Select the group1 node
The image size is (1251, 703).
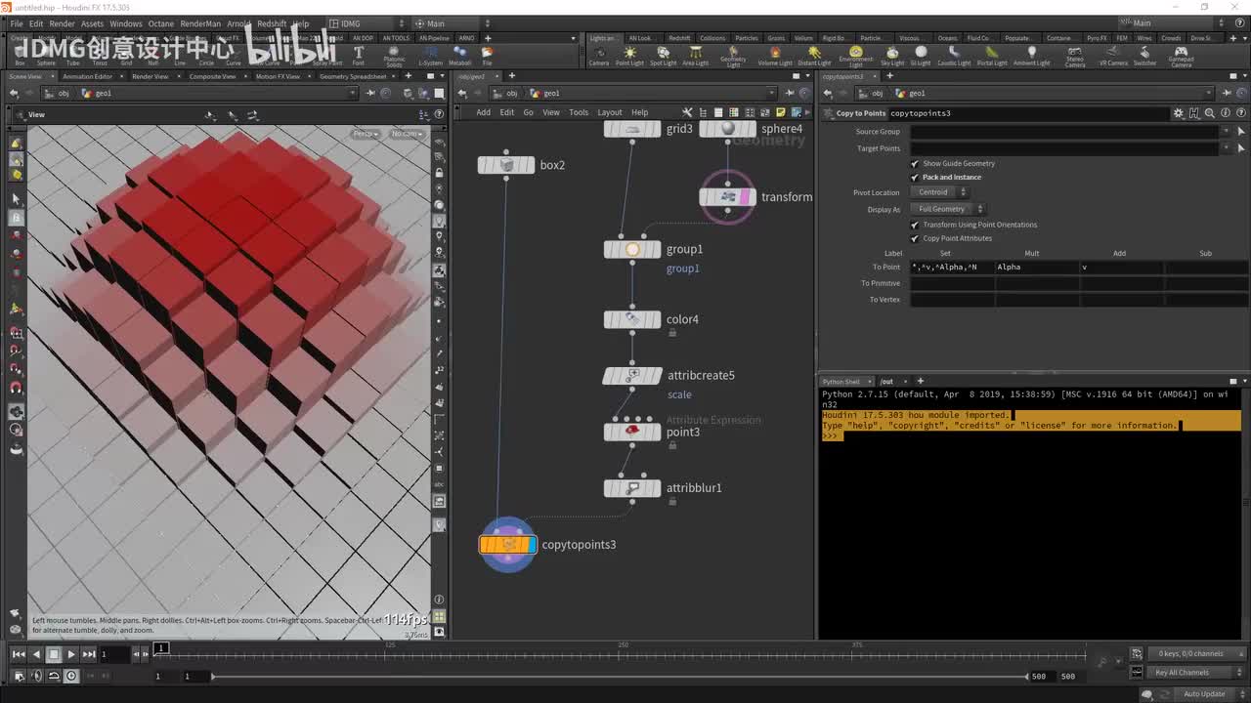(632, 249)
